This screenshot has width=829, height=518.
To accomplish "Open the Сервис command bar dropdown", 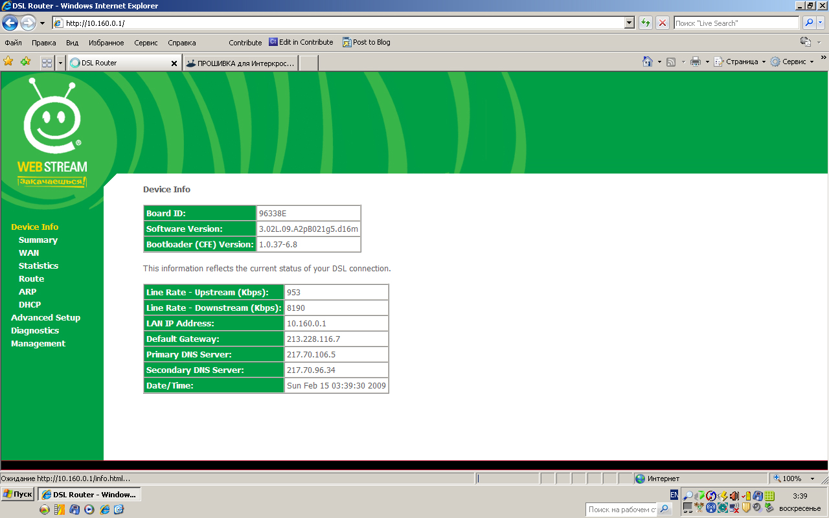I will 792,62.
